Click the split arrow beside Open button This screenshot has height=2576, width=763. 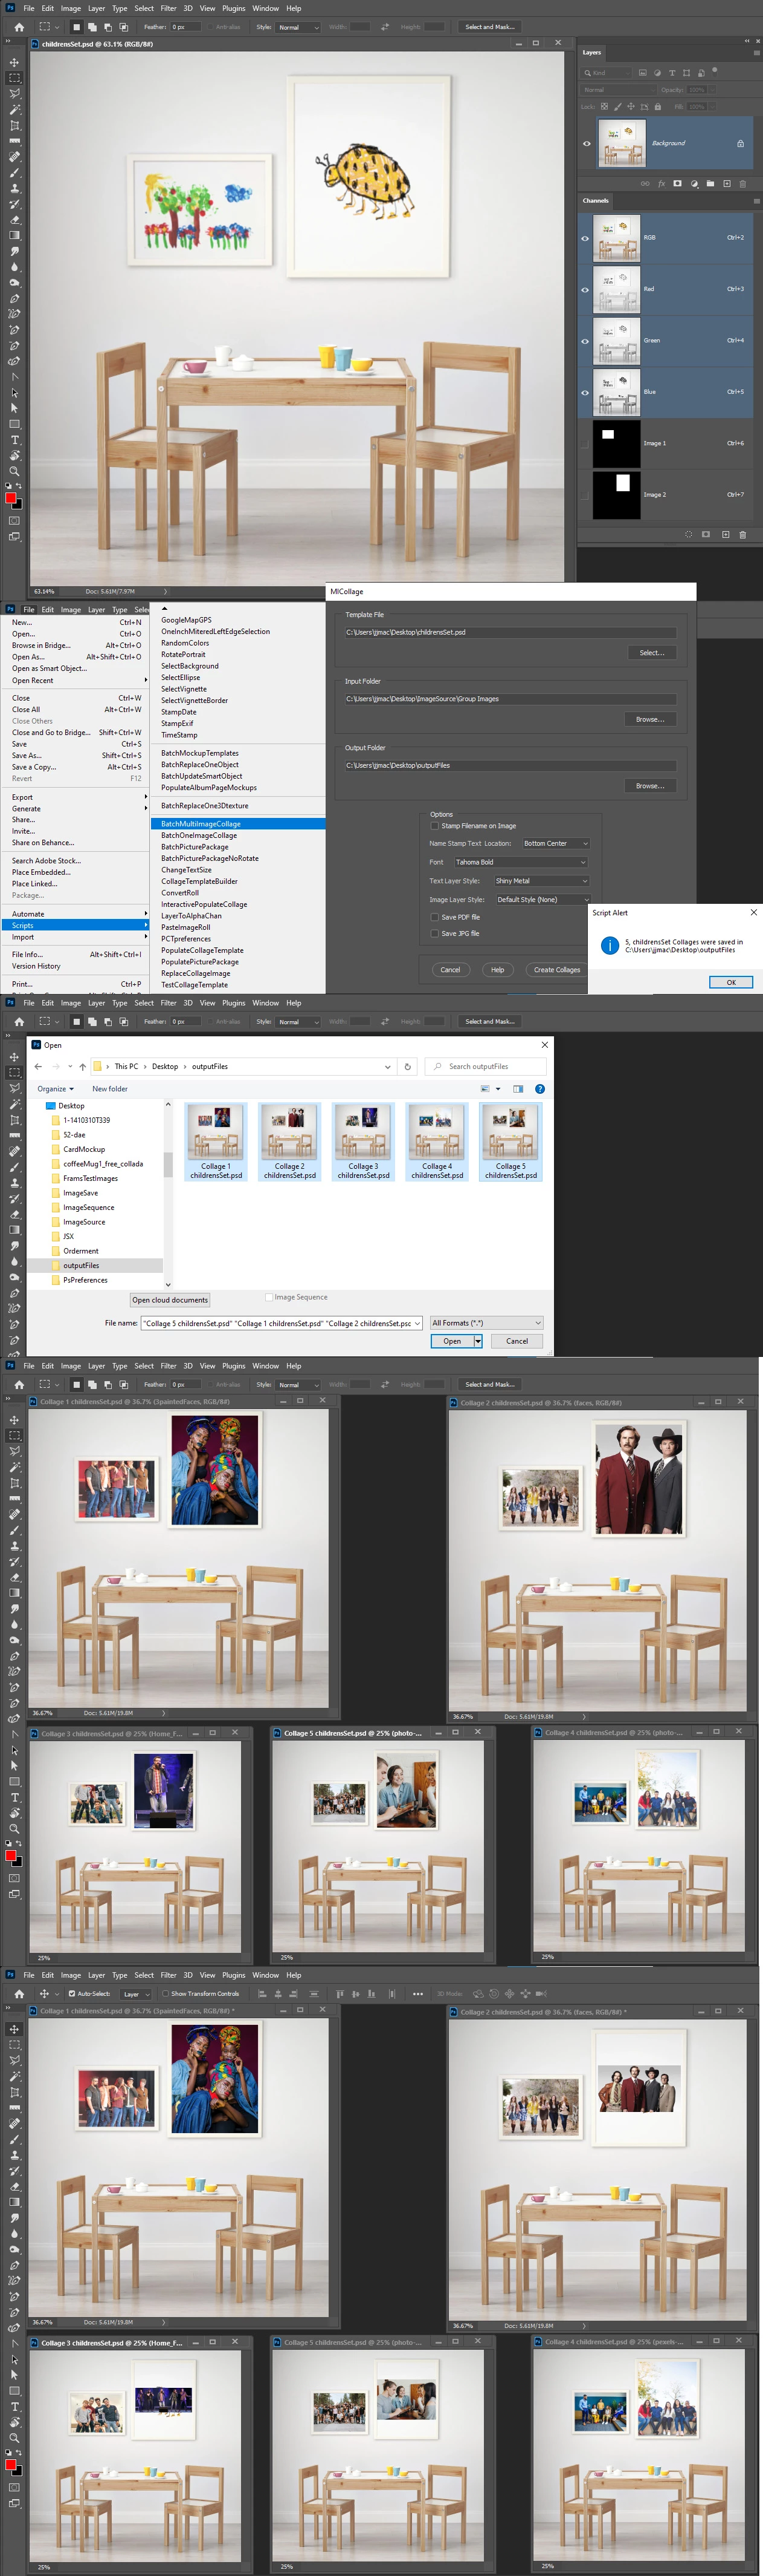[478, 1341]
